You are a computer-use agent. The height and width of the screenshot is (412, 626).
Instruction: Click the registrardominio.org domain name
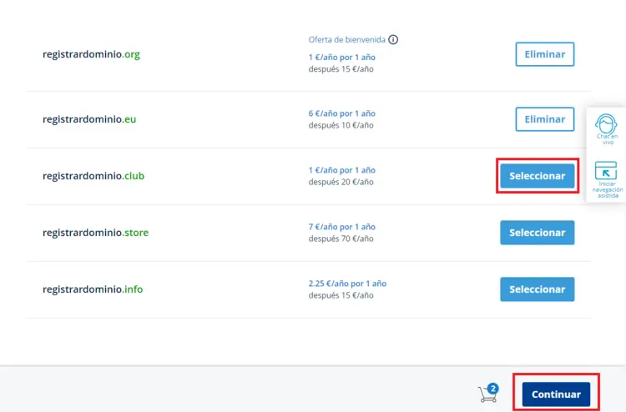91,54
